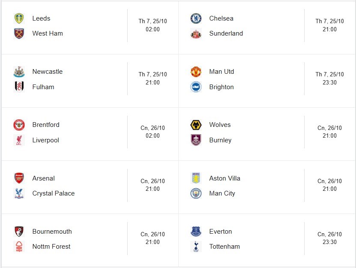The height and width of the screenshot is (268, 356).
Task: Click the West Ham club crest
Action: click(19, 33)
